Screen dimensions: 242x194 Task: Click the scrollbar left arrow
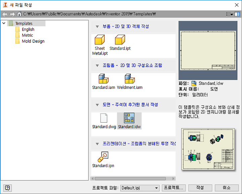coord(92,179)
